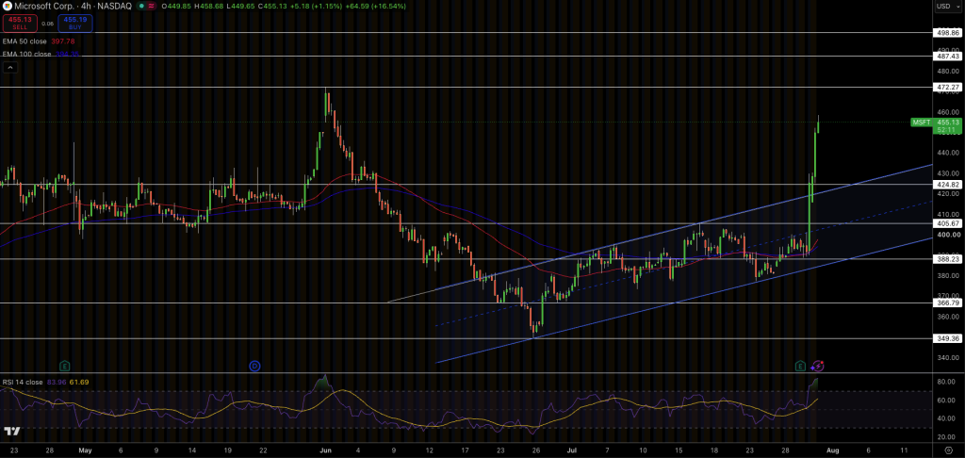Image resolution: width=965 pixels, height=458 pixels.
Task: Click the 487.43 price line label
Action: [x=948, y=56]
